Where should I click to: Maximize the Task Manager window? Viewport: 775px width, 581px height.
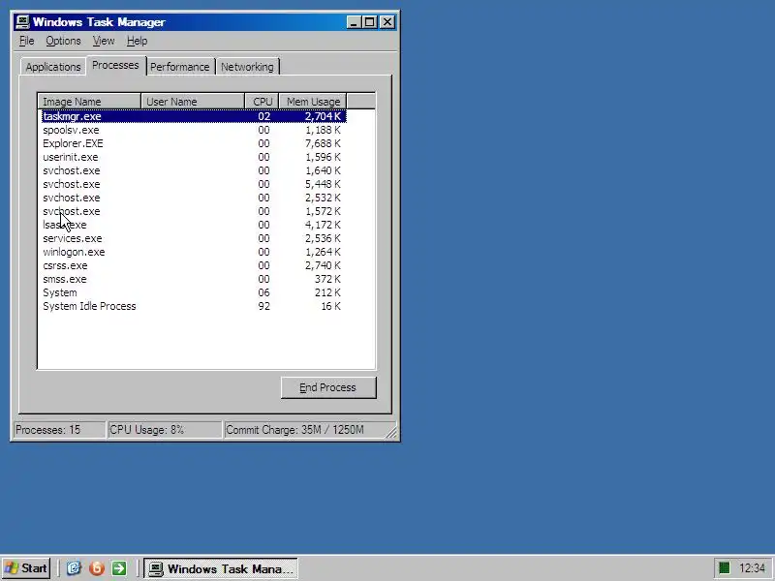coord(369,22)
